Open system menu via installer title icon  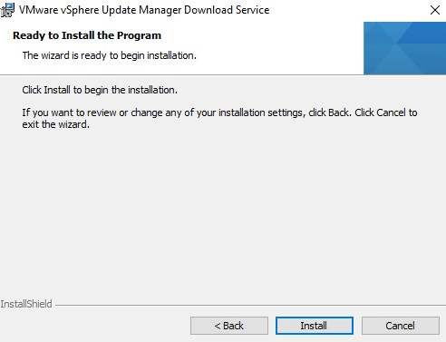[x=7, y=10]
